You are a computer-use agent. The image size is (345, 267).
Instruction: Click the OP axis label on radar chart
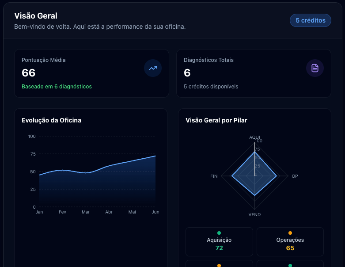295,176
